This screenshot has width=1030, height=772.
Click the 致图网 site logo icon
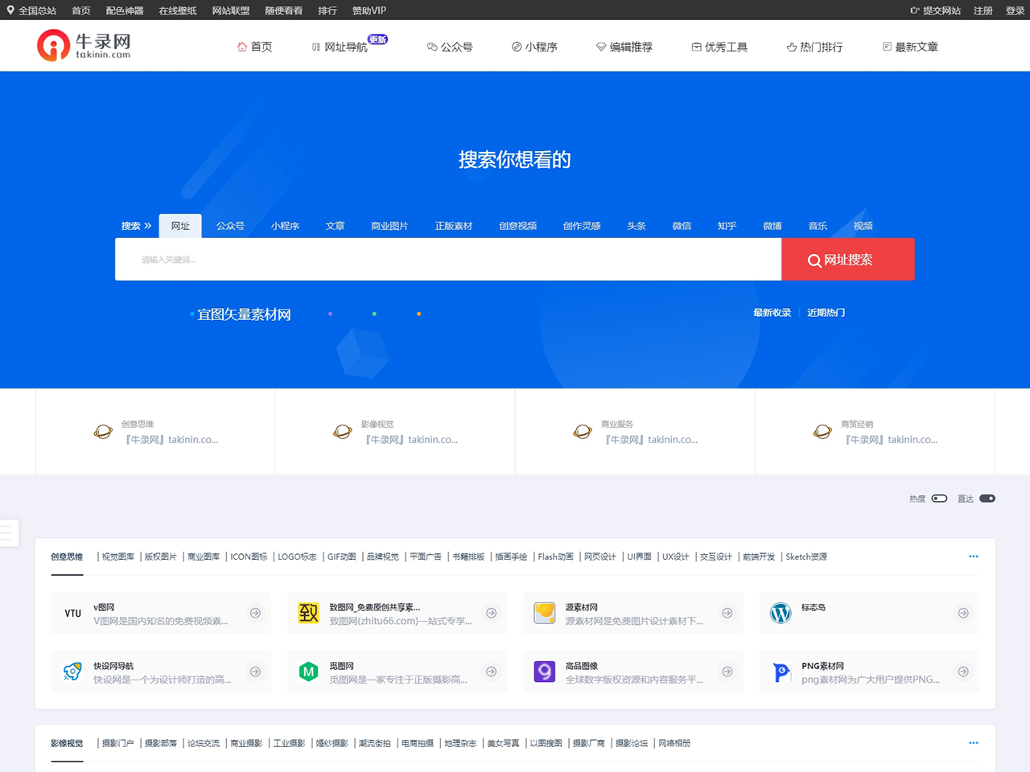[308, 613]
